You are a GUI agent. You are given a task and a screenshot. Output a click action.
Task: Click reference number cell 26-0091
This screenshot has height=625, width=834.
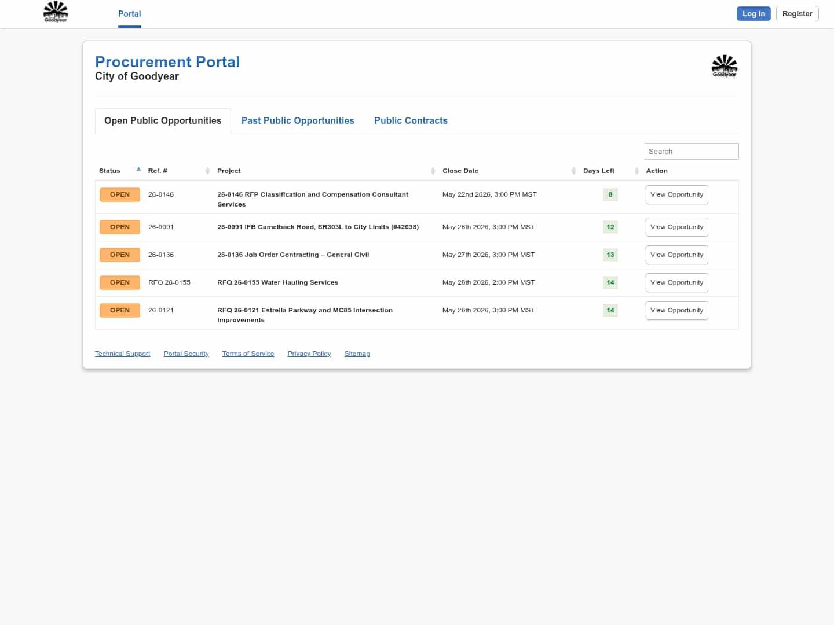tap(161, 227)
